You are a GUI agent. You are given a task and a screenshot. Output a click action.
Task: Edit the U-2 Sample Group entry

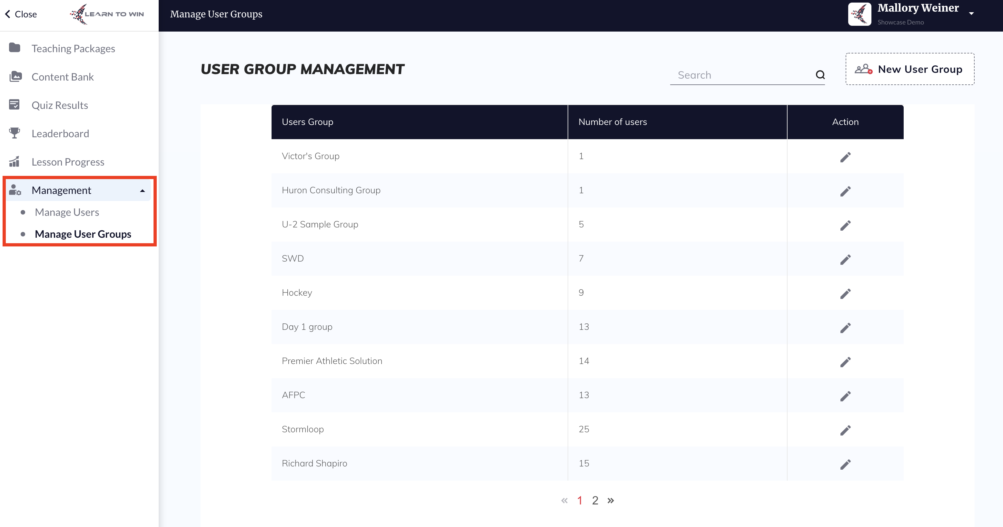pyautogui.click(x=845, y=225)
